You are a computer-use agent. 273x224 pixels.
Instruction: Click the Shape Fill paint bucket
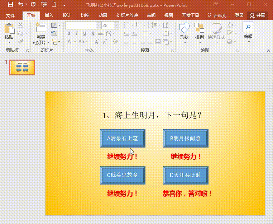pyautogui.click(x=230, y=25)
